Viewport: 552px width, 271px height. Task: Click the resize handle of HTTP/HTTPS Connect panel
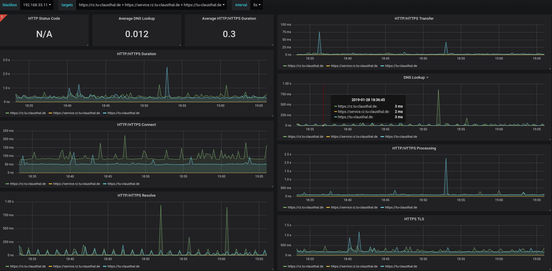tap(272, 187)
